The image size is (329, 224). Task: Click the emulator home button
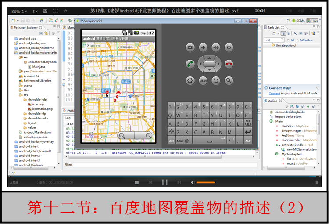point(190,80)
